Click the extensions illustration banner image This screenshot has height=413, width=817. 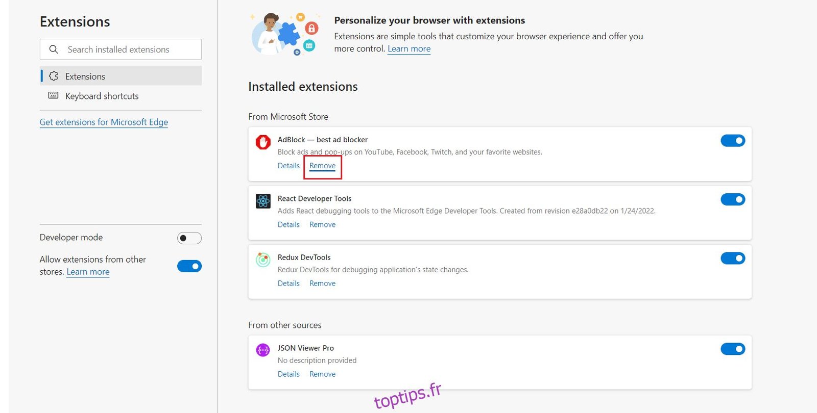coord(285,34)
